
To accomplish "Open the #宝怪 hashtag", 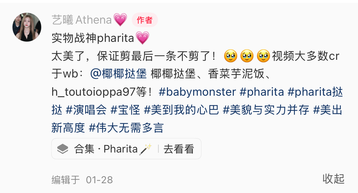I will point(125,110).
